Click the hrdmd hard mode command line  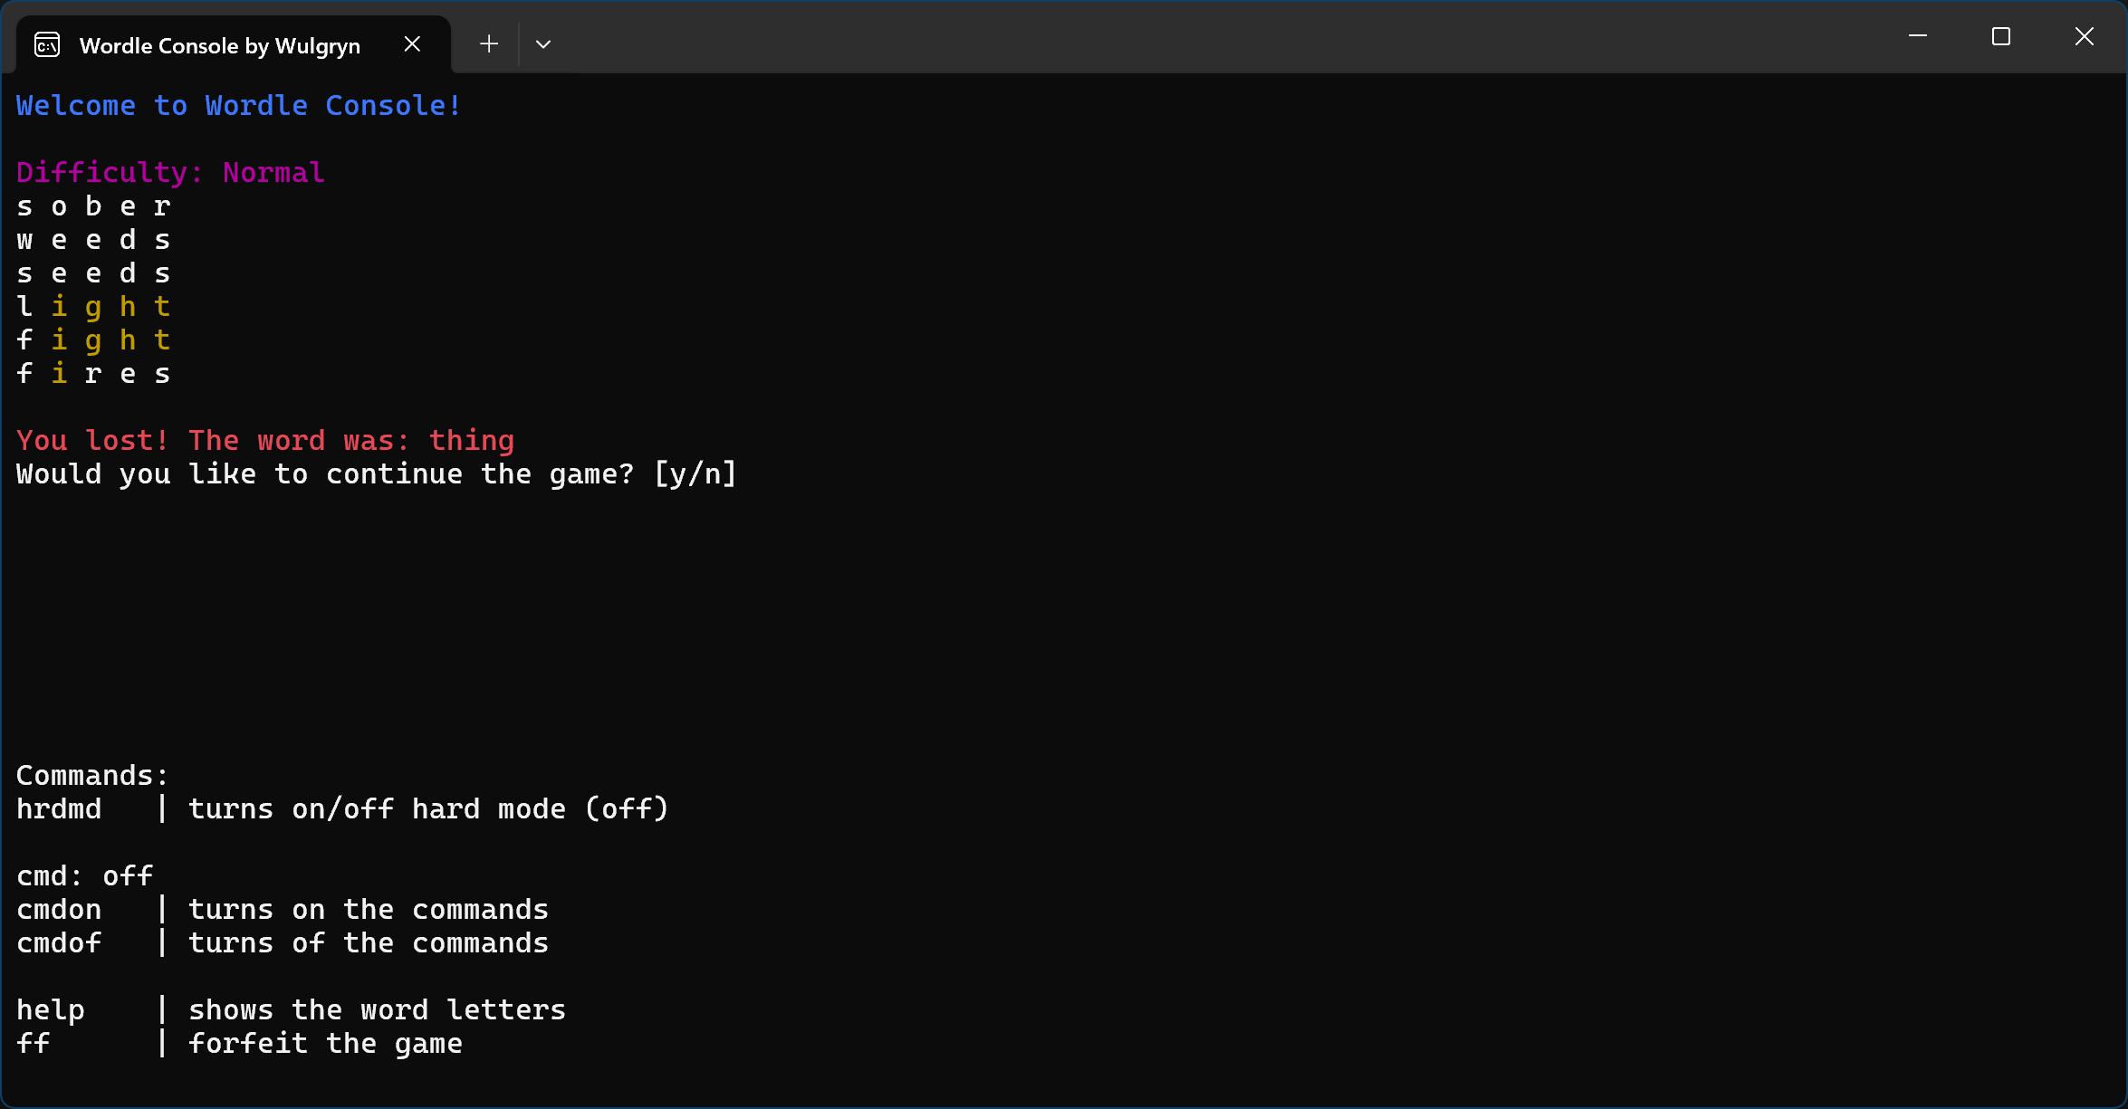click(x=341, y=809)
